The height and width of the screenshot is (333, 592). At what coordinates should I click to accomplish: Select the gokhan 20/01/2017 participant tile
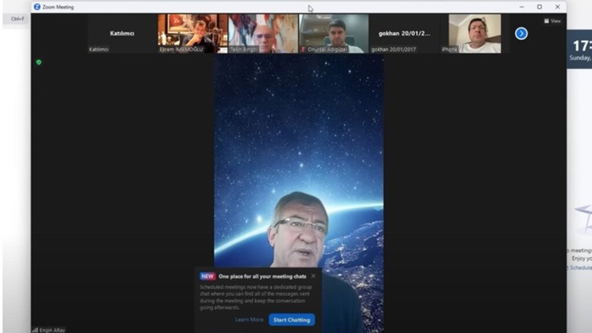[x=404, y=33]
